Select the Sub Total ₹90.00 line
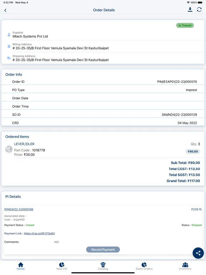Screen dimensions: 206x275 coord(185,163)
